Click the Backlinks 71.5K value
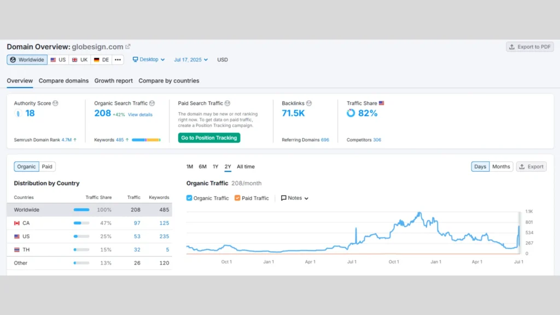This screenshot has width=560, height=315. click(293, 113)
